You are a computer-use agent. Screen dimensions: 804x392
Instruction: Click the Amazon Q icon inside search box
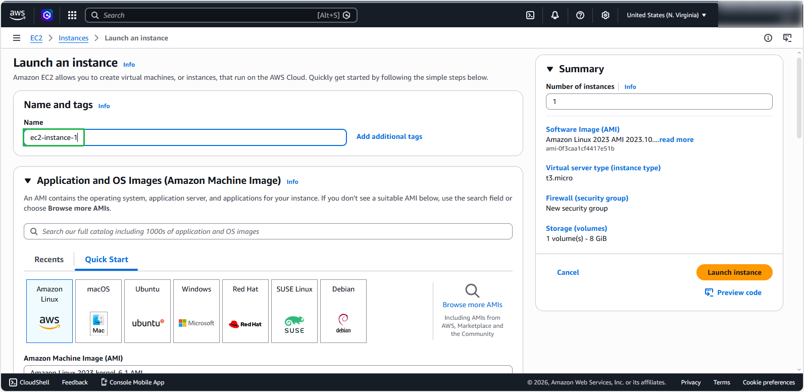(346, 15)
